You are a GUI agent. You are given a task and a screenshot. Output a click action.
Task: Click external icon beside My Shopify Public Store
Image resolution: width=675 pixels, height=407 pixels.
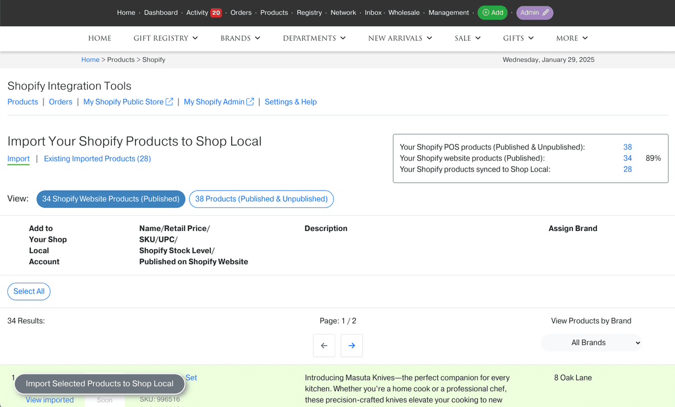pyautogui.click(x=169, y=102)
